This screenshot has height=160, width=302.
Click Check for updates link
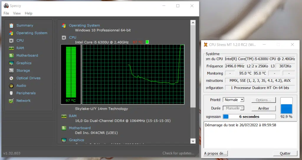pyautogui.click(x=178, y=153)
